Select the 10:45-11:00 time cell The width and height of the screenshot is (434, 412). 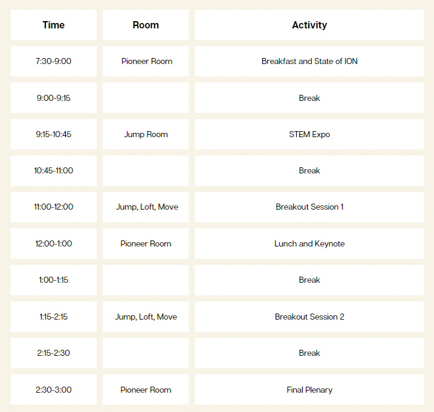[x=53, y=171]
